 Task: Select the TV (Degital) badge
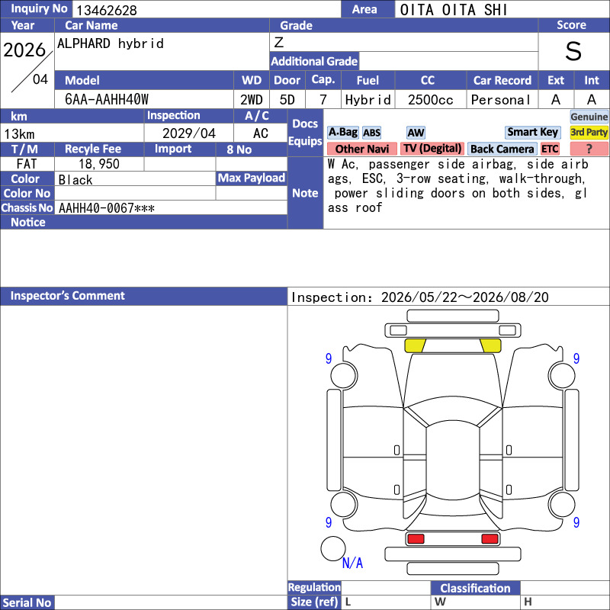(x=432, y=149)
